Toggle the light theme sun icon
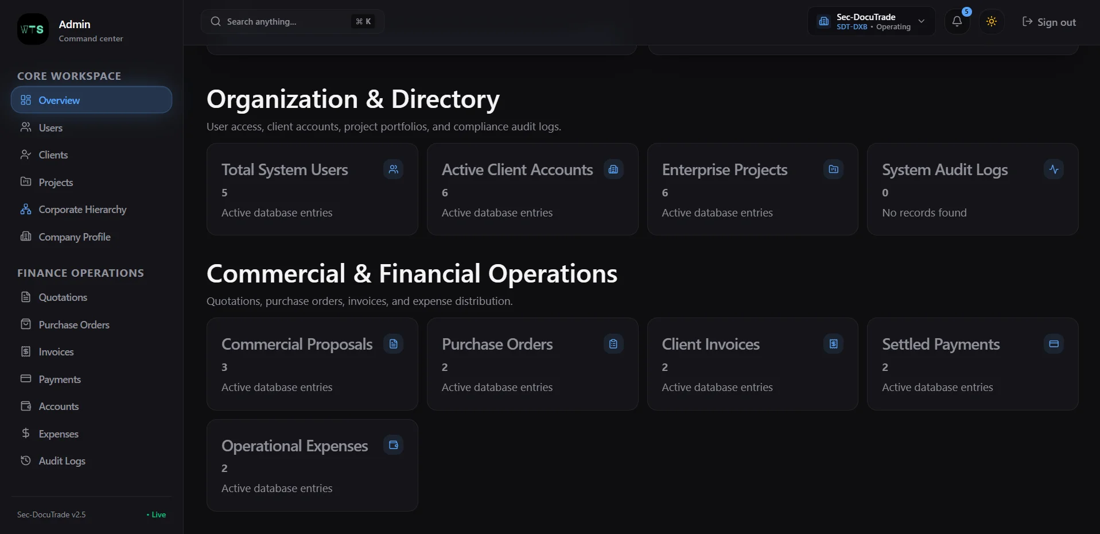Image resolution: width=1100 pixels, height=534 pixels. coord(991,22)
